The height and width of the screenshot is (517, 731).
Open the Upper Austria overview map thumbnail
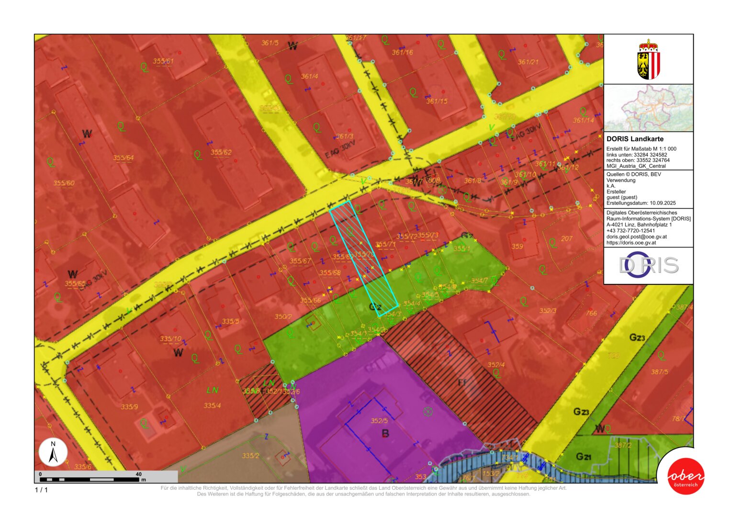point(649,108)
